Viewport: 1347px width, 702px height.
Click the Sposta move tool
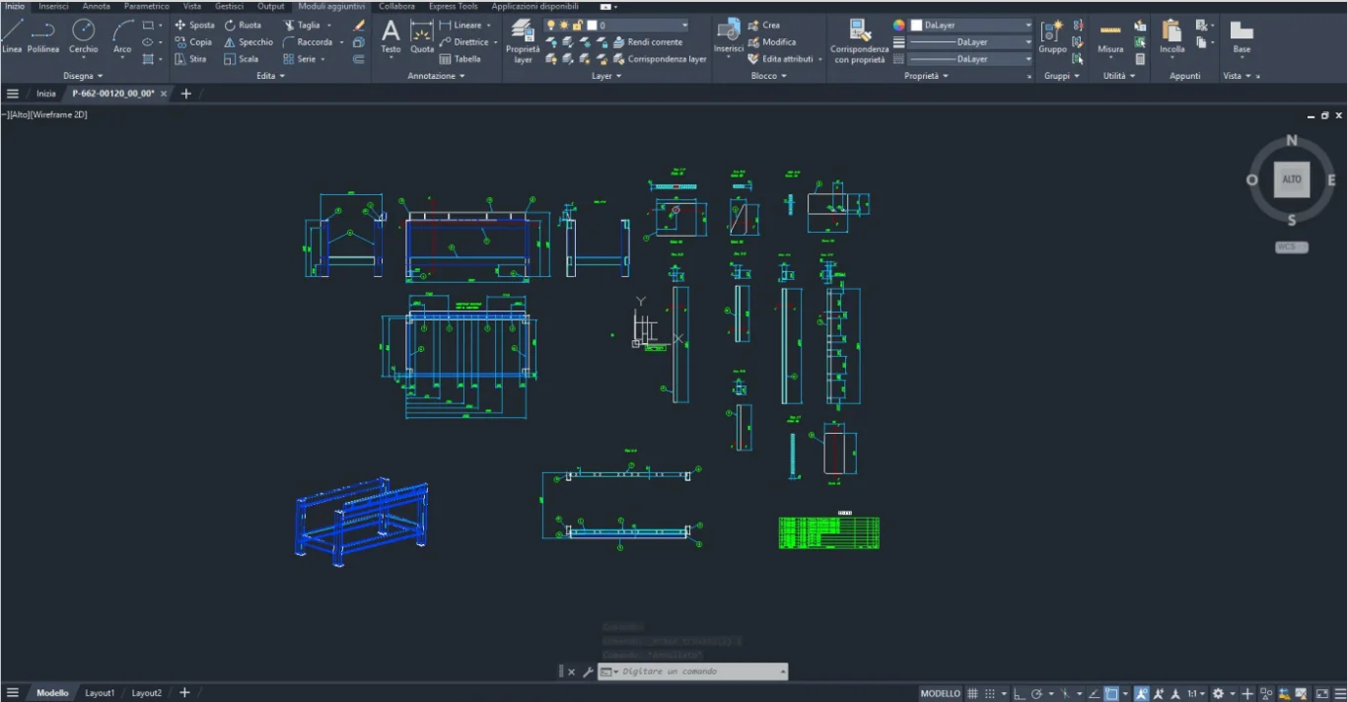(x=194, y=25)
